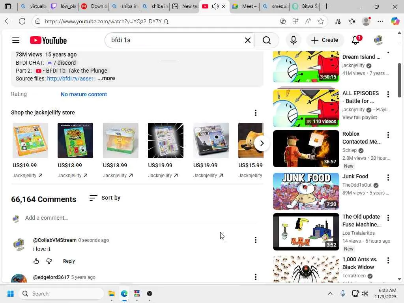The height and width of the screenshot is (303, 404).
Task: Switch to the virtualb search tab
Action: 34,6
